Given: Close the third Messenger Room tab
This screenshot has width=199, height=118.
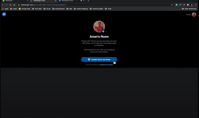Looking at the screenshot, I should [x=84, y=1].
